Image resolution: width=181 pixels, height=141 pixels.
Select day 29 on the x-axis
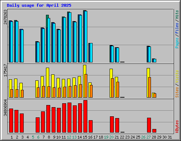pos(159,137)
